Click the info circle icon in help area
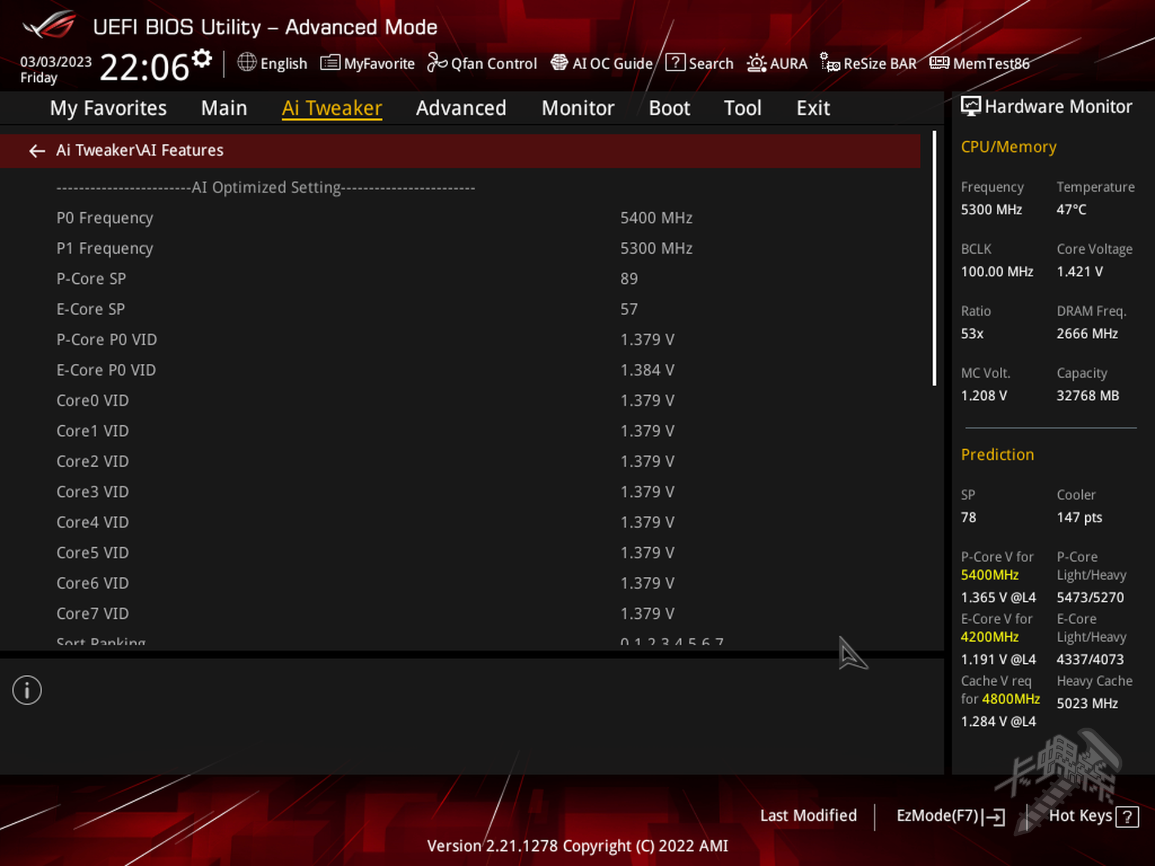1155x866 pixels. 27,690
